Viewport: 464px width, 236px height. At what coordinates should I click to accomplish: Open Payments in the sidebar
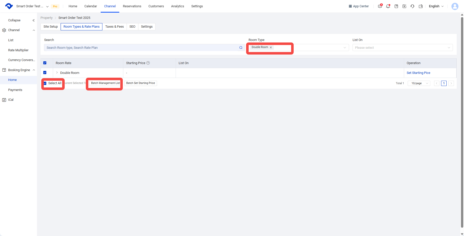15,90
